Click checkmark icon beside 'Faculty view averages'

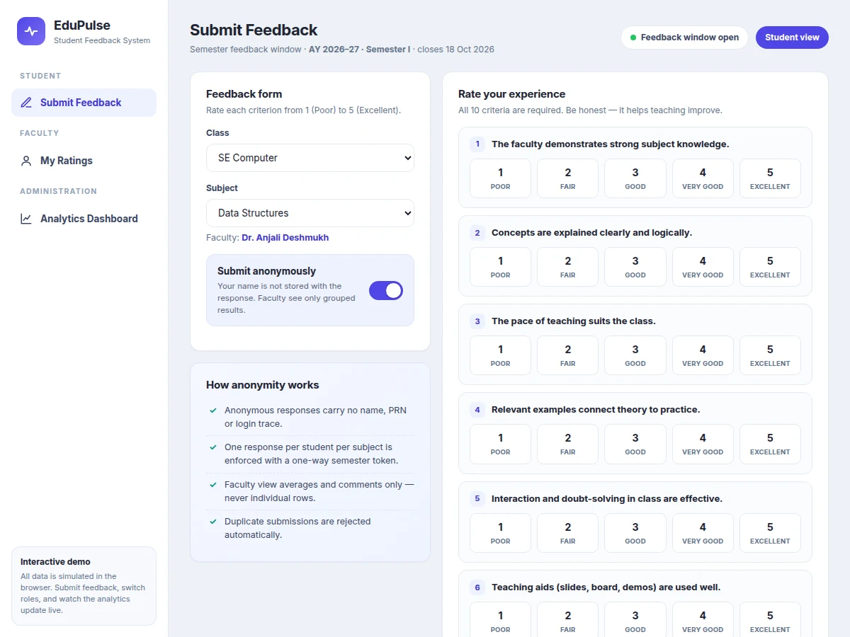click(x=212, y=485)
